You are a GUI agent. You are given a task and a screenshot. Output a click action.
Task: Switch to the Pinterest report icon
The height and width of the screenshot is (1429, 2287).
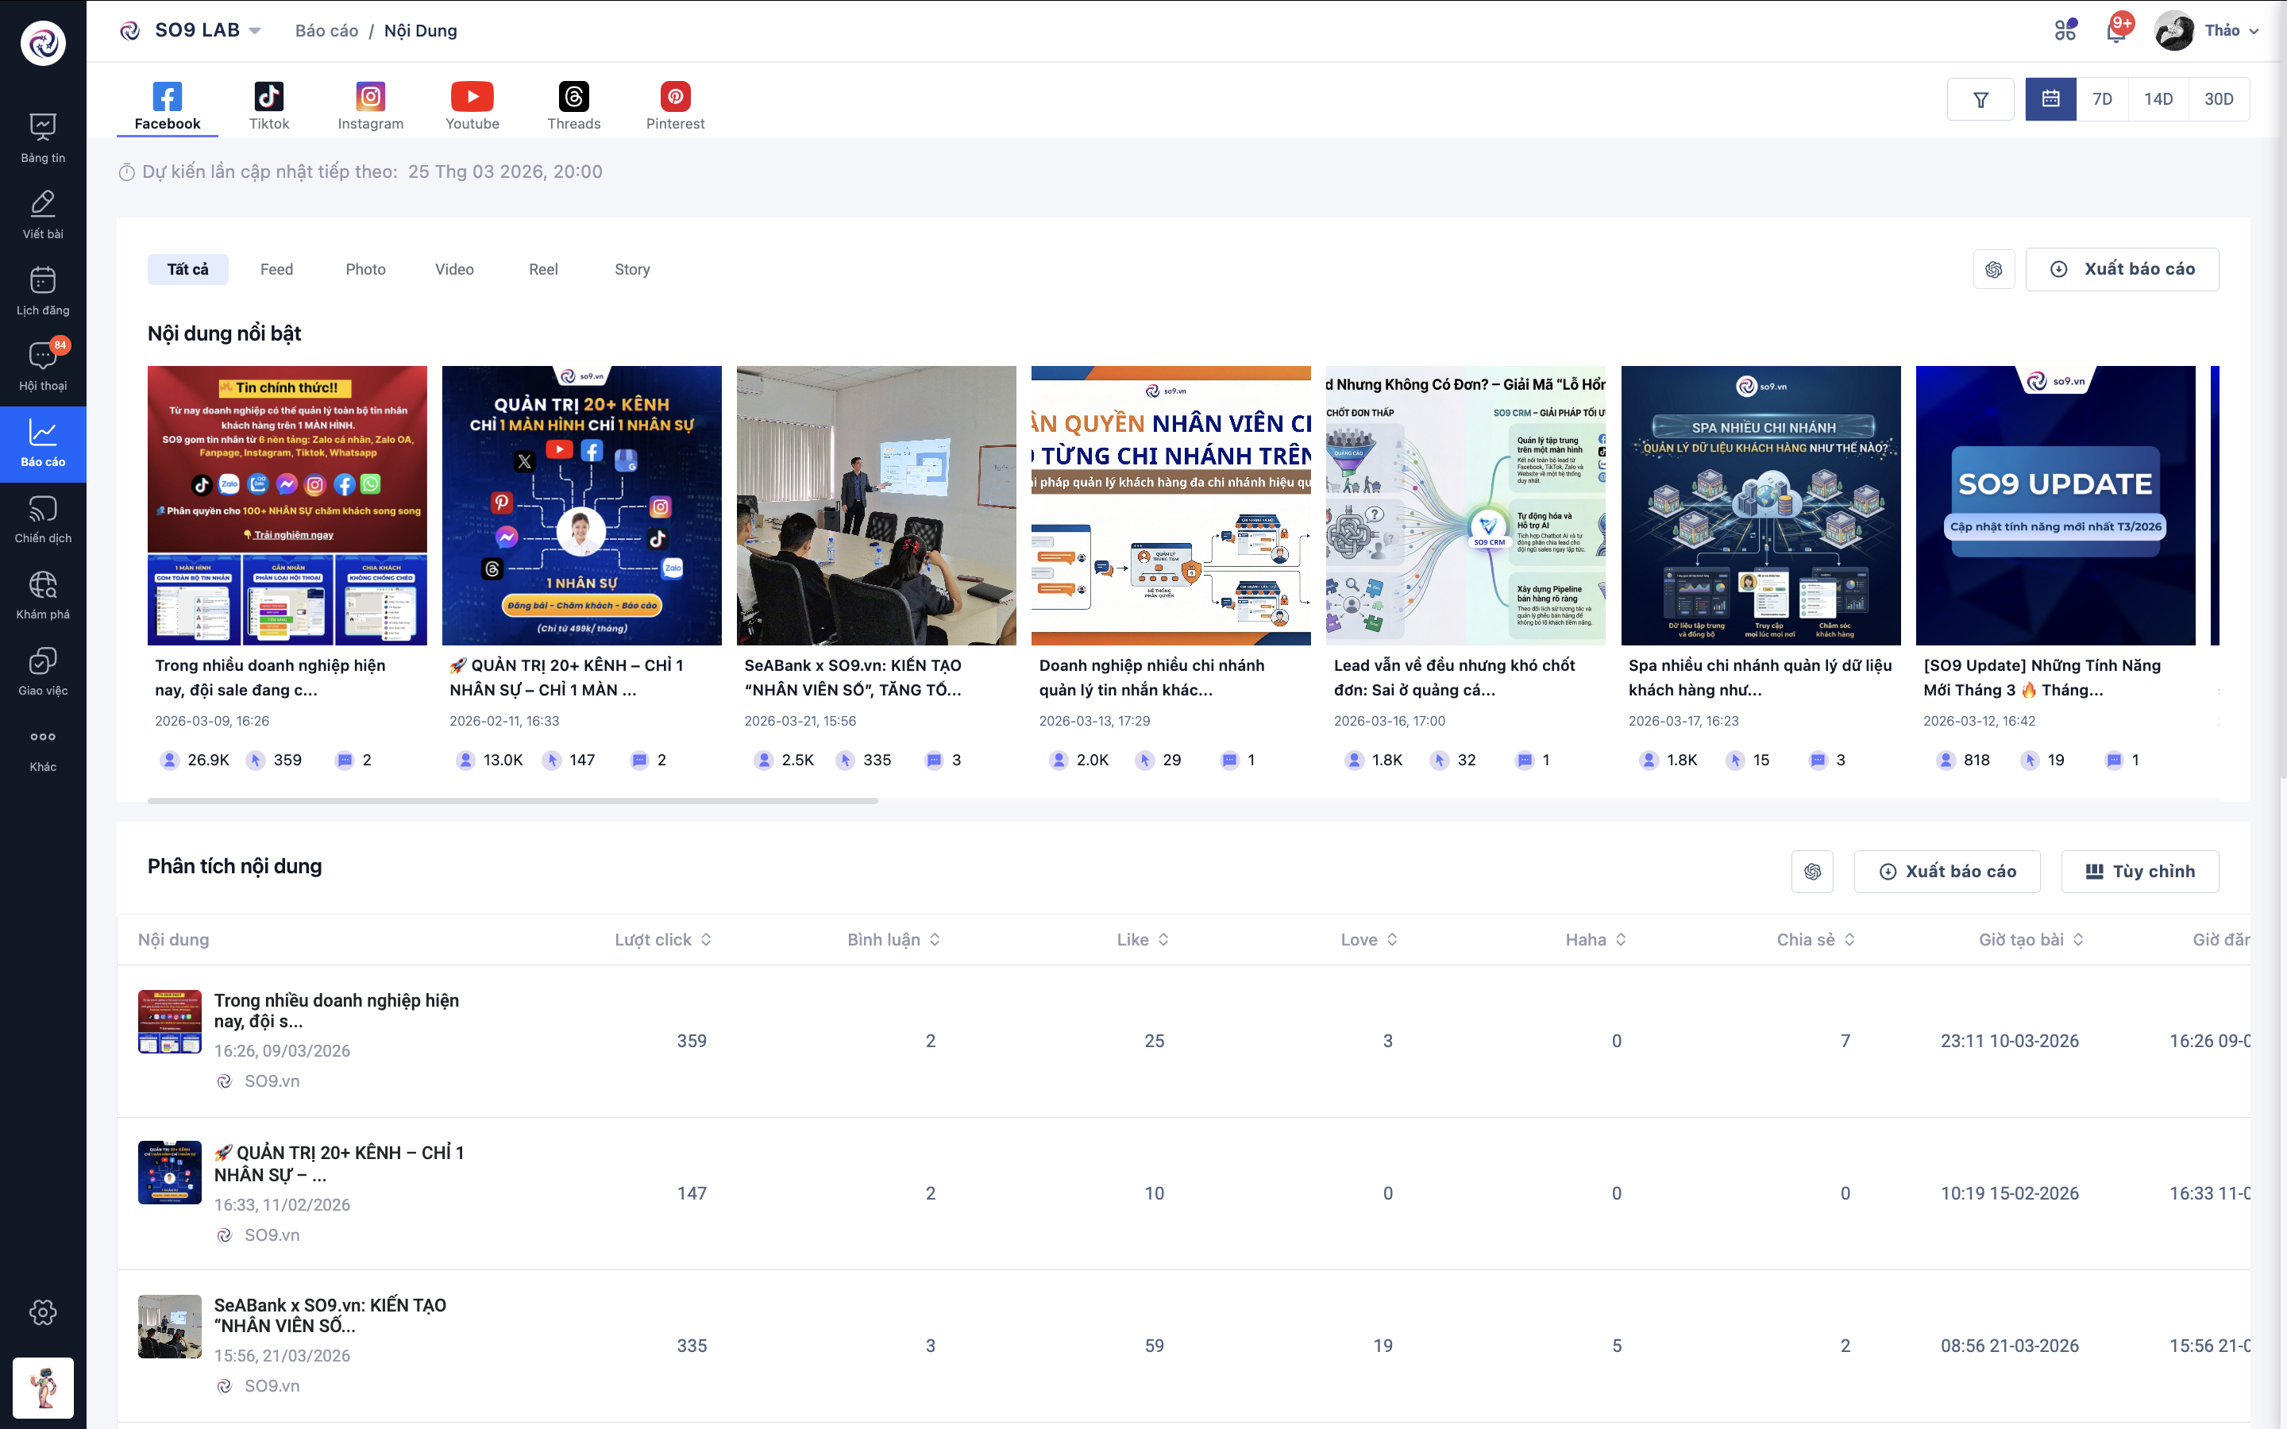pyautogui.click(x=675, y=105)
